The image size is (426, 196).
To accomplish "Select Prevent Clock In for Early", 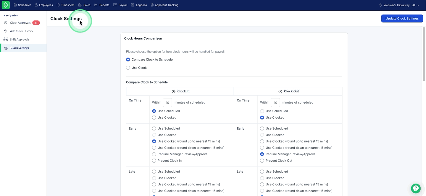I will [154, 161].
